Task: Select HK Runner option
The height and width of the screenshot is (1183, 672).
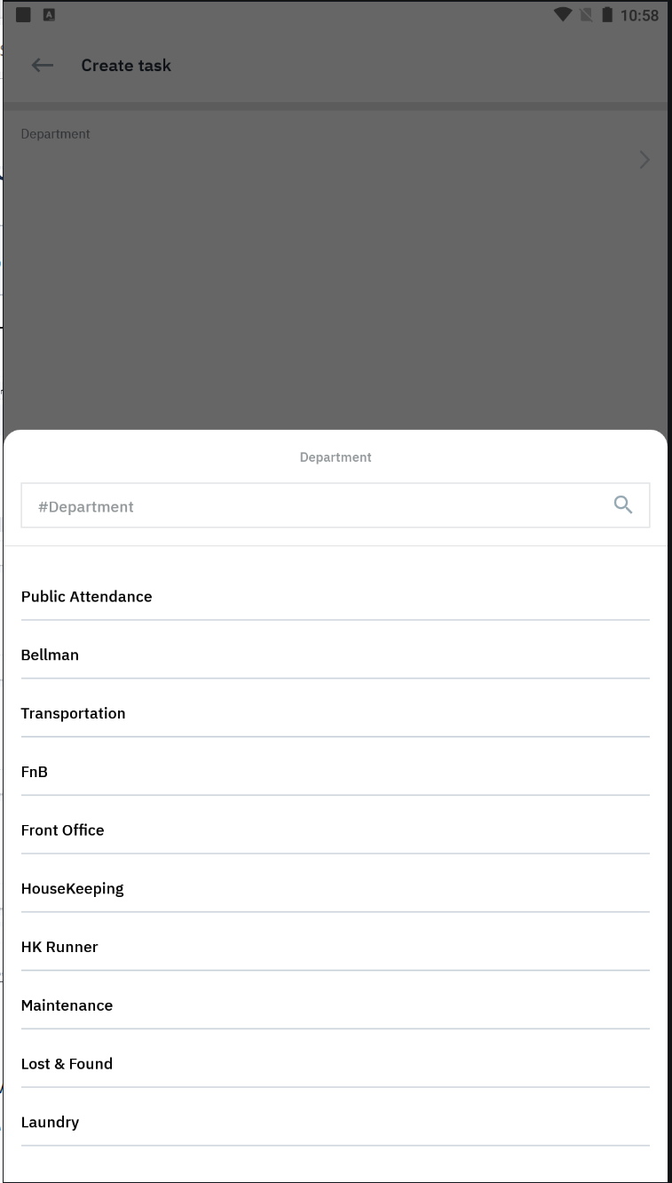Action: point(59,948)
